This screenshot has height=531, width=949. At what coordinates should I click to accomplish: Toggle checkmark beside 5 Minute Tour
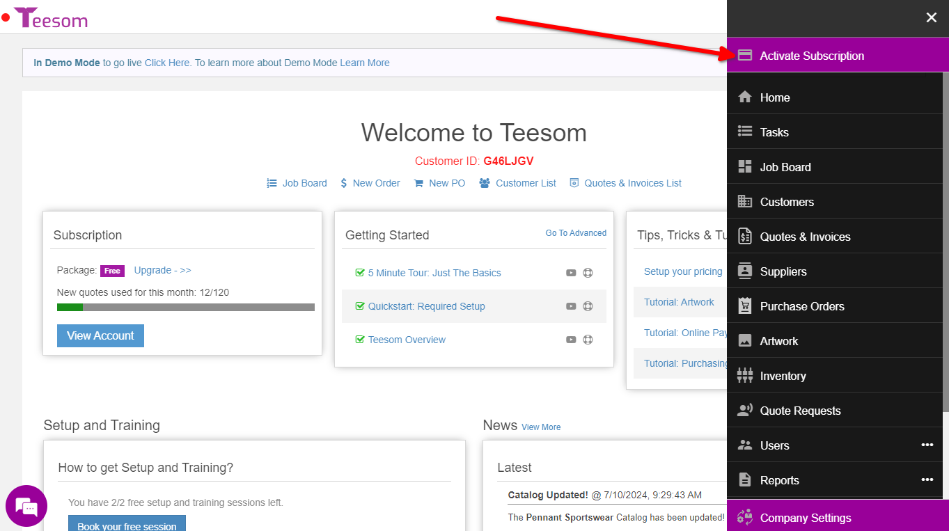[360, 273]
